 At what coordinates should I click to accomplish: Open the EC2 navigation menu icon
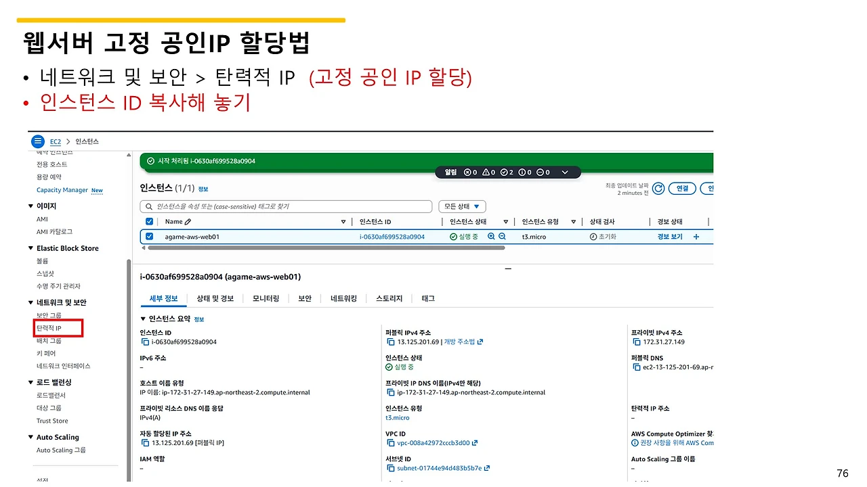click(38, 141)
